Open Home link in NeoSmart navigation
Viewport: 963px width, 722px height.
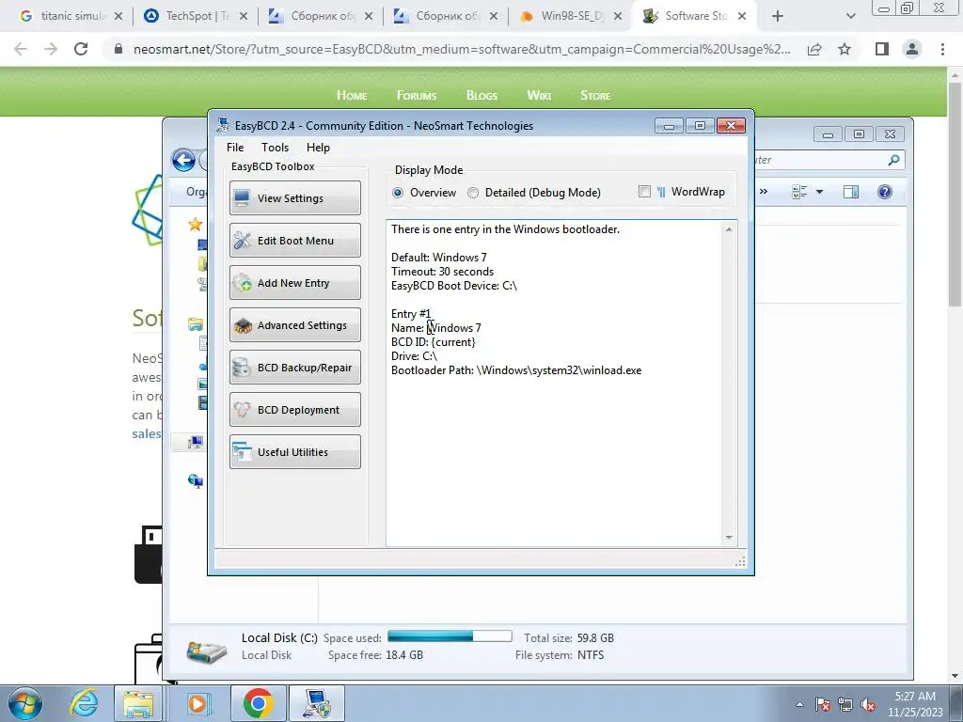[352, 95]
